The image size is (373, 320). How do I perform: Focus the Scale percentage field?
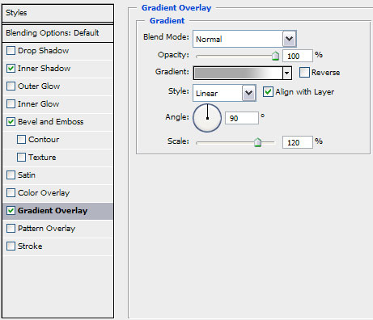(x=298, y=142)
